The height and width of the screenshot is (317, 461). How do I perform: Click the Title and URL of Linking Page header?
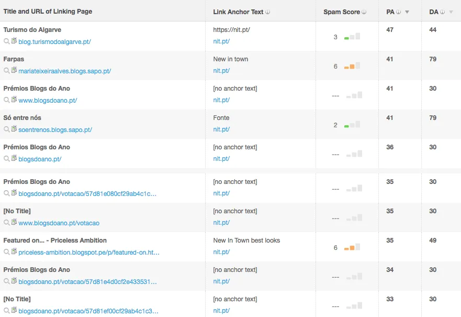click(x=48, y=12)
